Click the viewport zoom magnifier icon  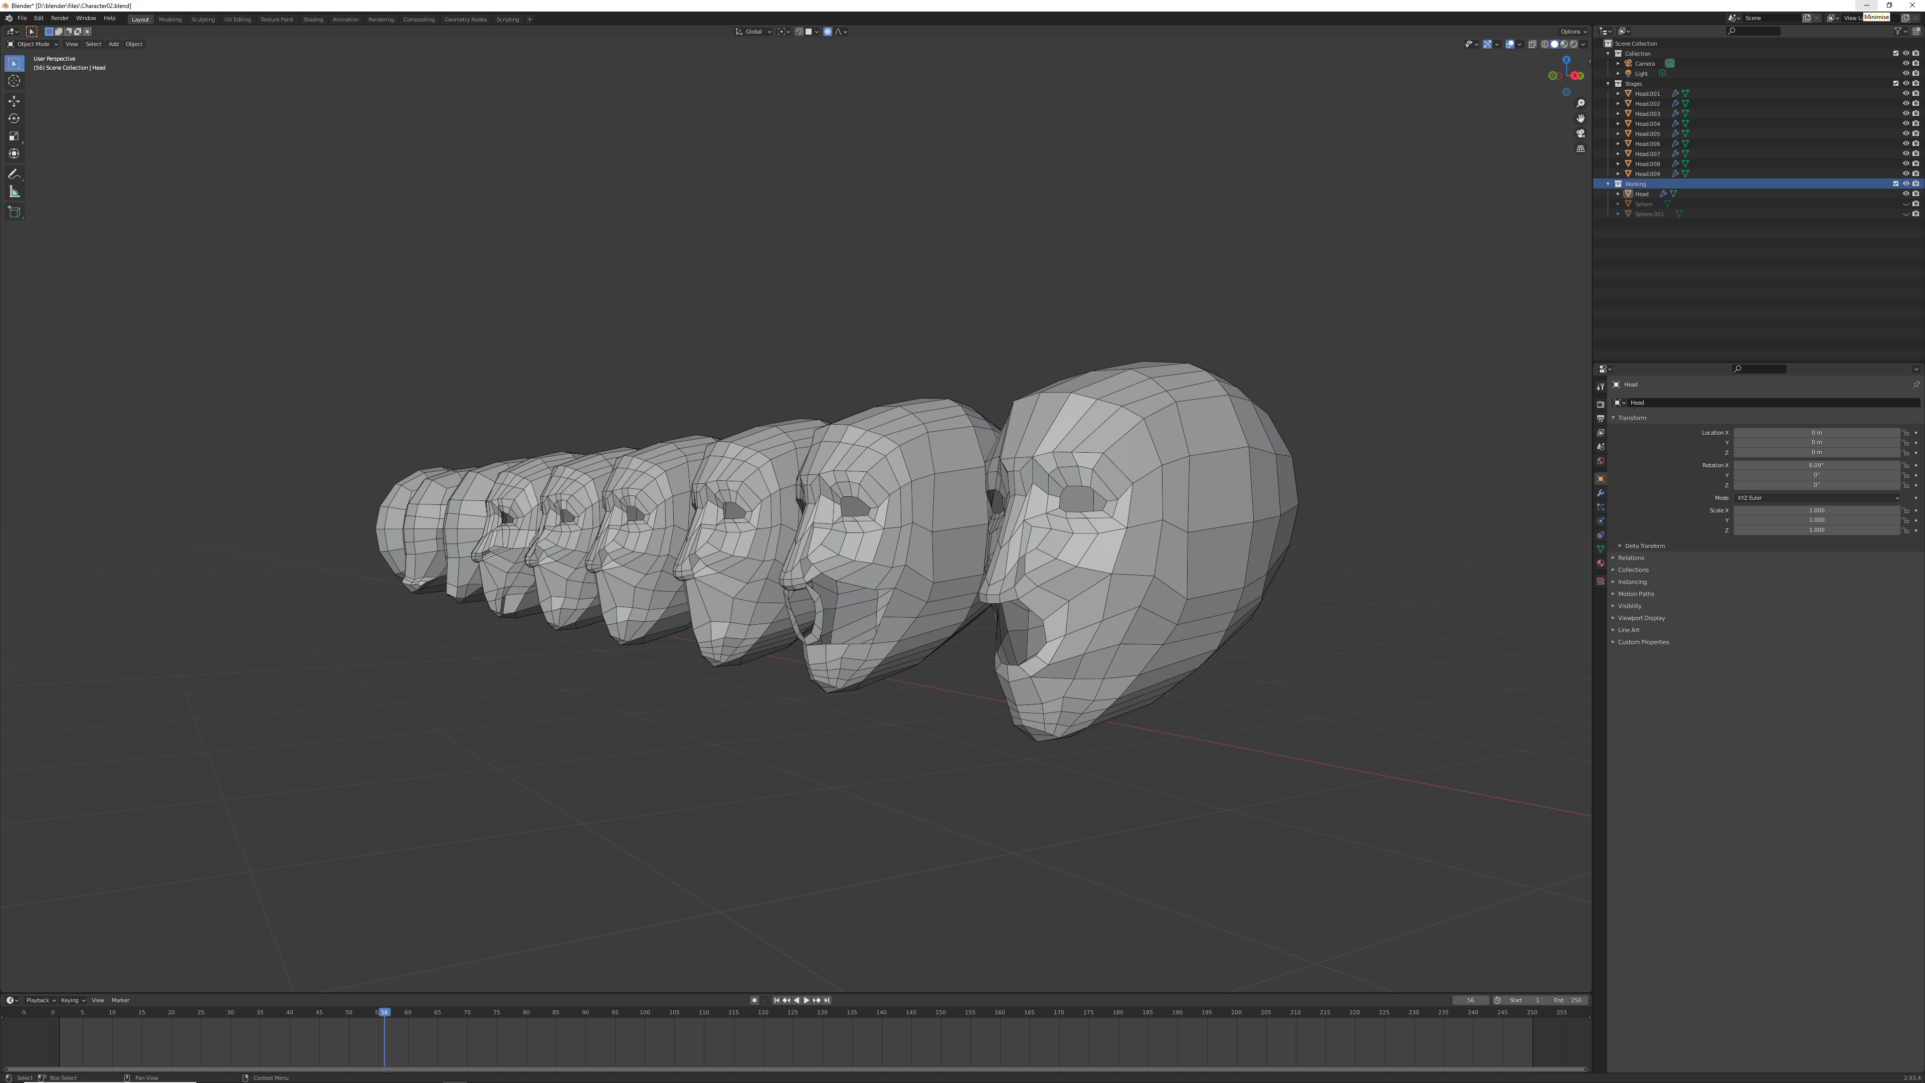point(1581,103)
